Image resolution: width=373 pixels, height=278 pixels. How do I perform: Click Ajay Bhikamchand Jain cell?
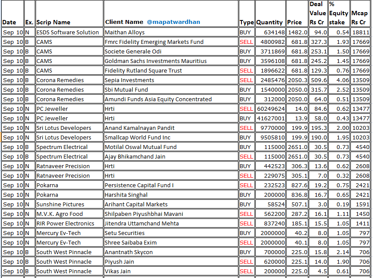click(x=171, y=156)
